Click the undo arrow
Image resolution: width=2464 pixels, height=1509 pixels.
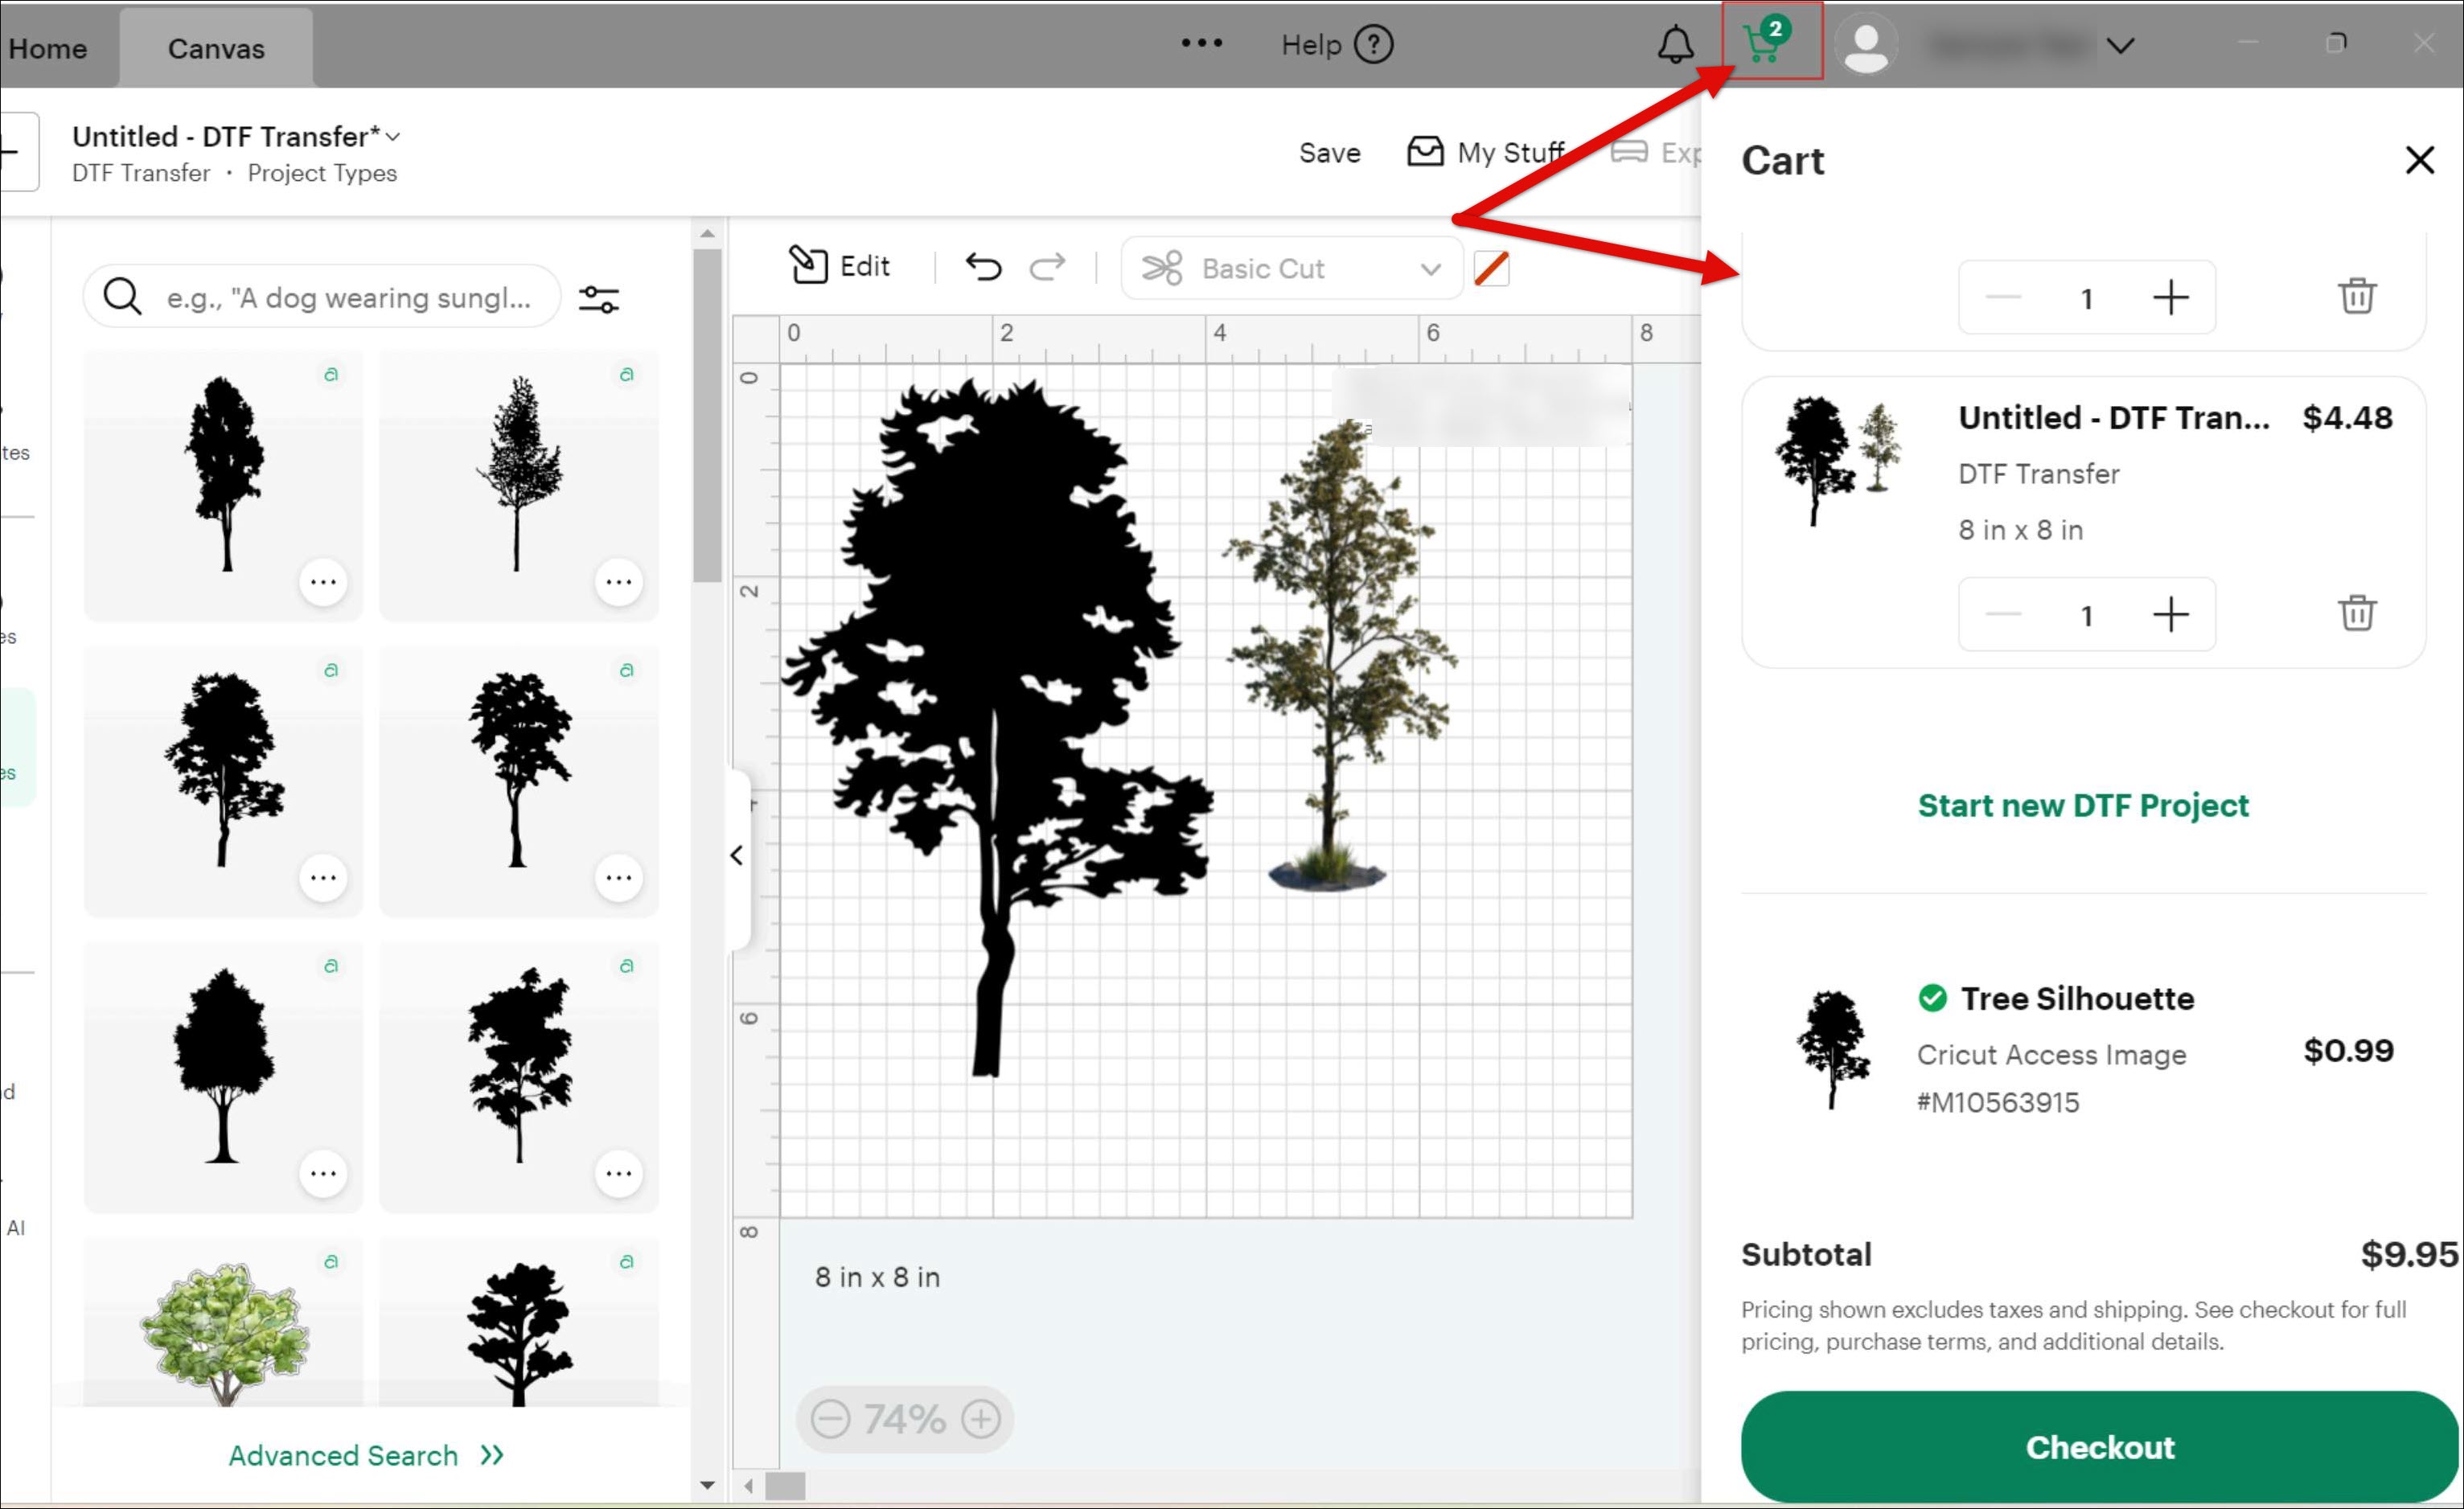click(x=983, y=267)
